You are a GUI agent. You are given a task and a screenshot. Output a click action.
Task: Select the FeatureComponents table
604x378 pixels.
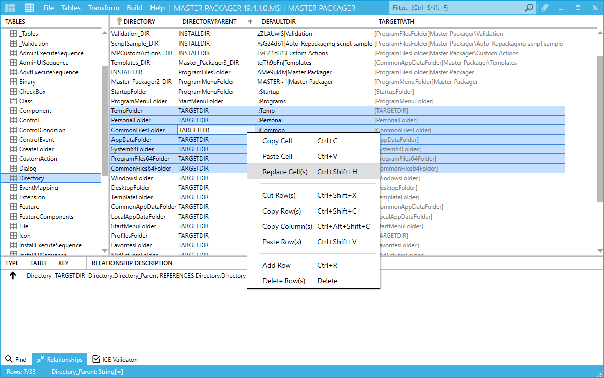click(x=46, y=217)
